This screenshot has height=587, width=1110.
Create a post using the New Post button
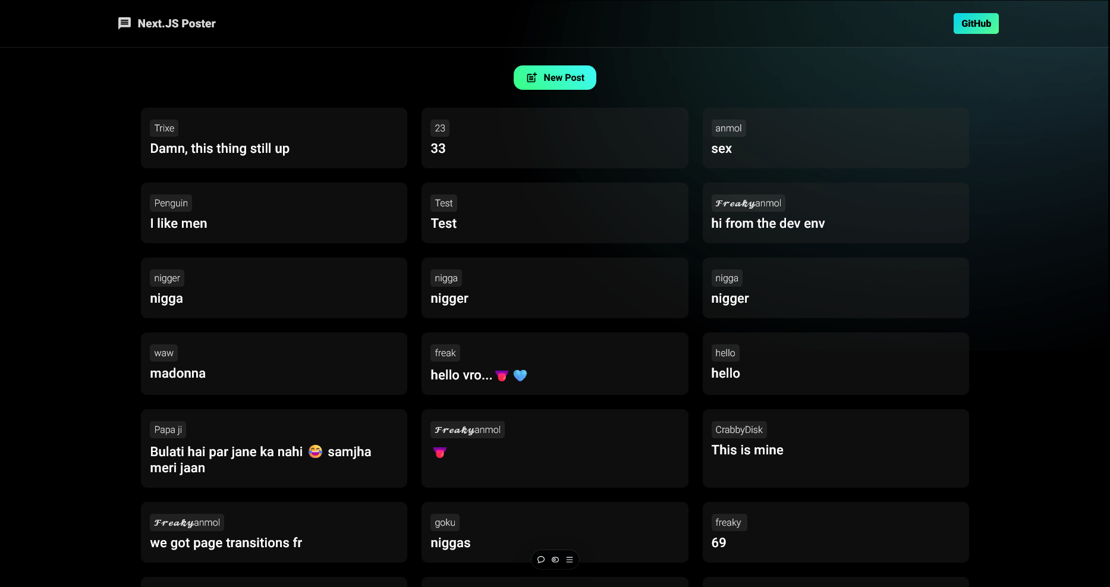(x=555, y=77)
